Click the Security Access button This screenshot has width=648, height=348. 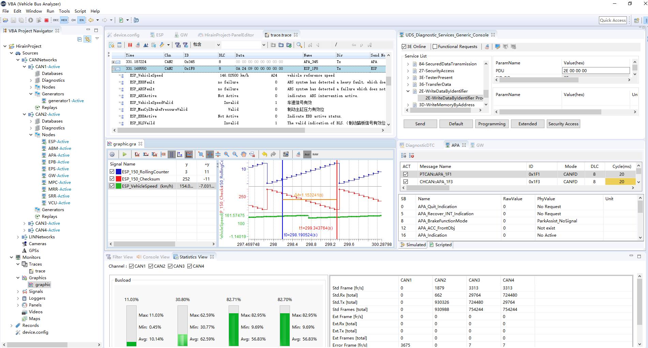tap(563, 124)
